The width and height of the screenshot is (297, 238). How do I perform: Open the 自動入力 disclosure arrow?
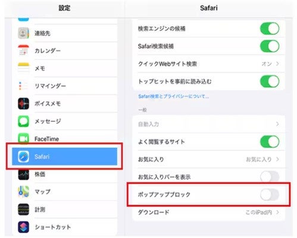point(277,124)
